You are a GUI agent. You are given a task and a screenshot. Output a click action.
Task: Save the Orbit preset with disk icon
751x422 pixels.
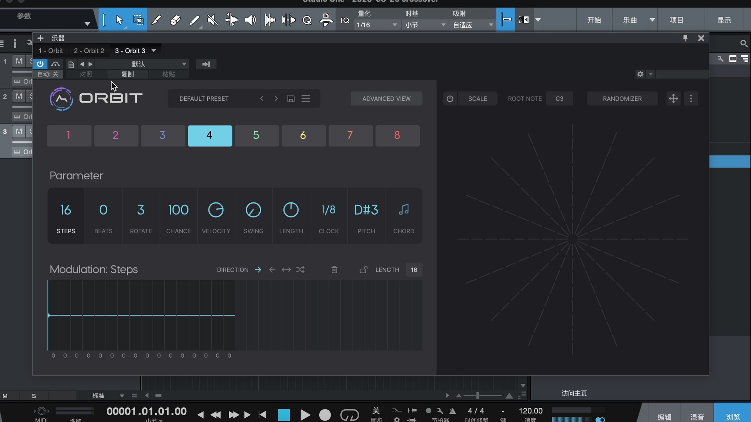291,98
